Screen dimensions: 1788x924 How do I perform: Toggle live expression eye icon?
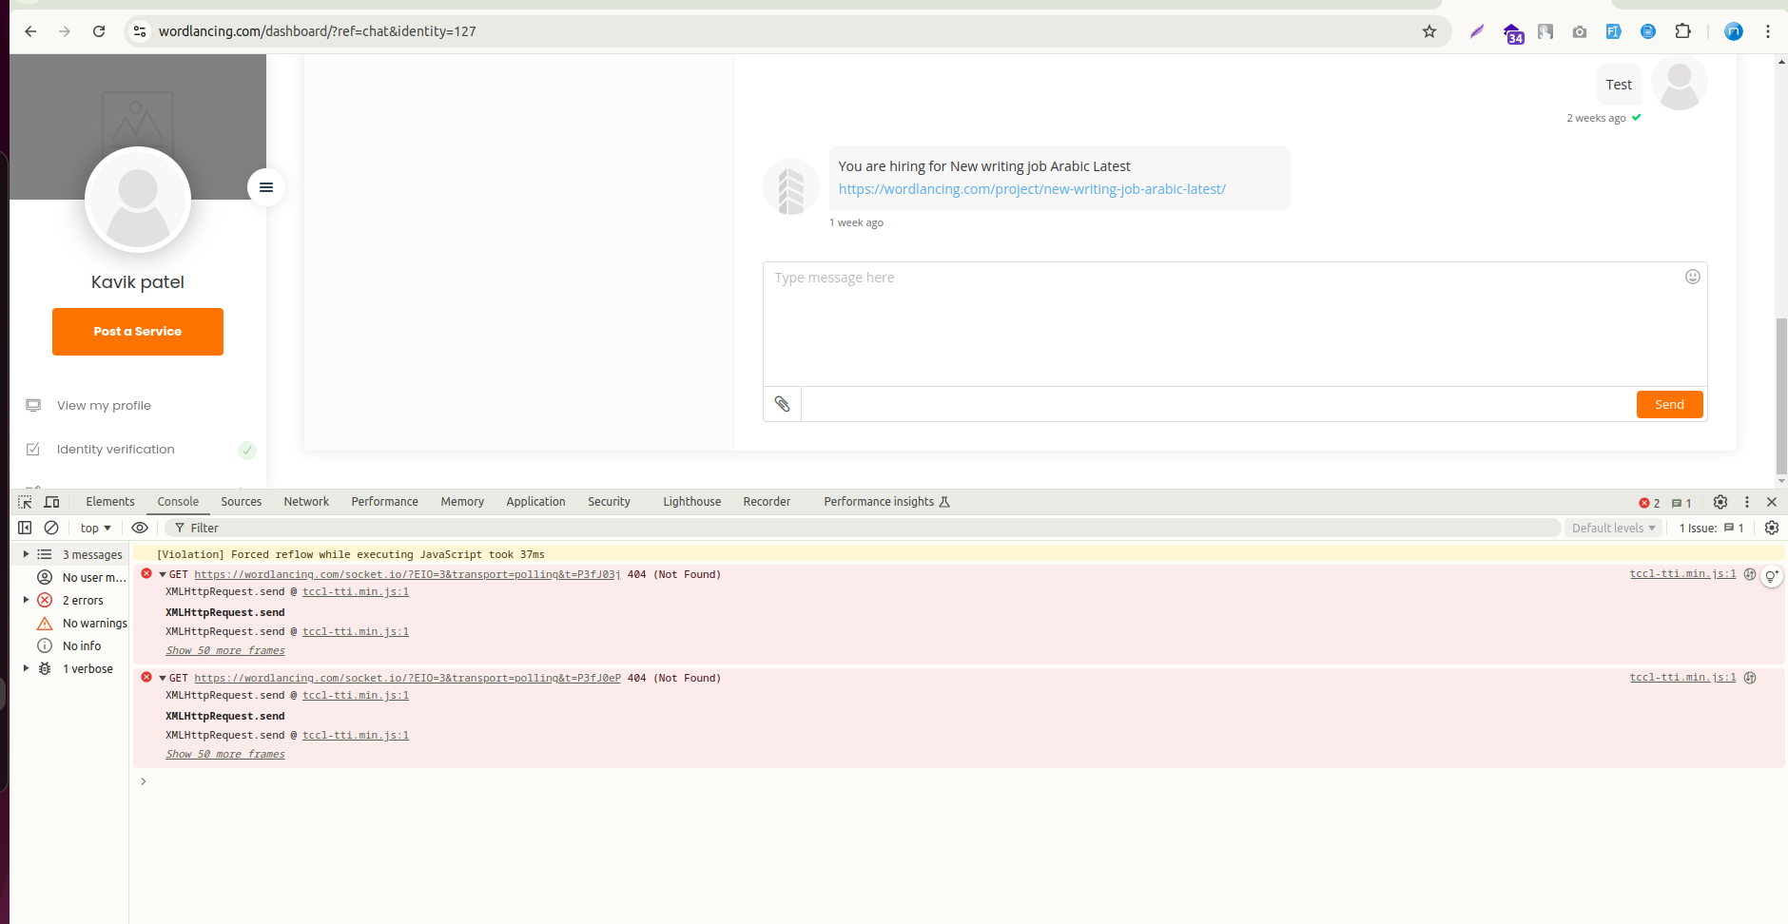pos(140,528)
